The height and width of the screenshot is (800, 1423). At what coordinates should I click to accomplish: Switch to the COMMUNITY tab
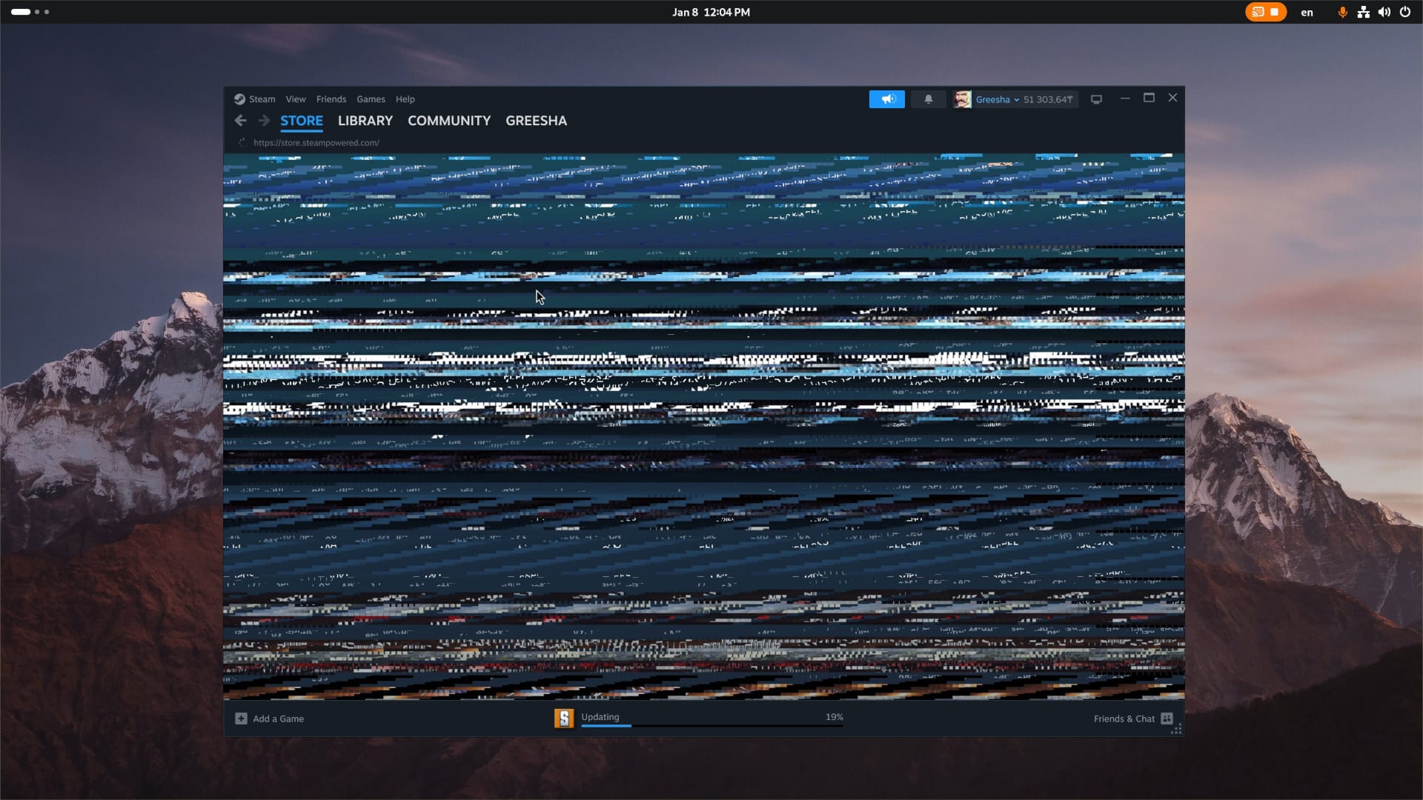pos(448,121)
